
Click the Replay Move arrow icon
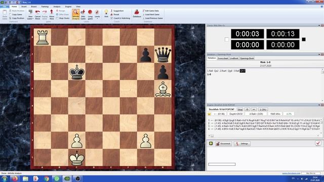pyautogui.click(x=45, y=12)
